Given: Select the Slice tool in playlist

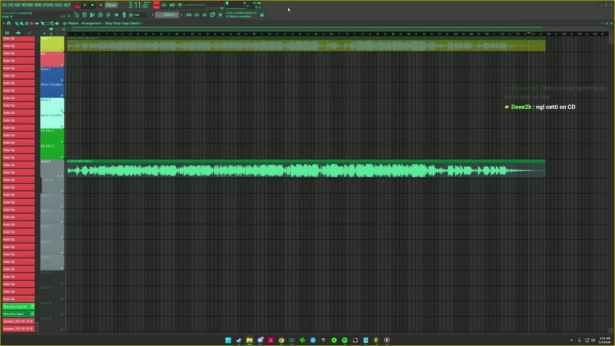Looking at the screenshot, I should [x=42, y=23].
